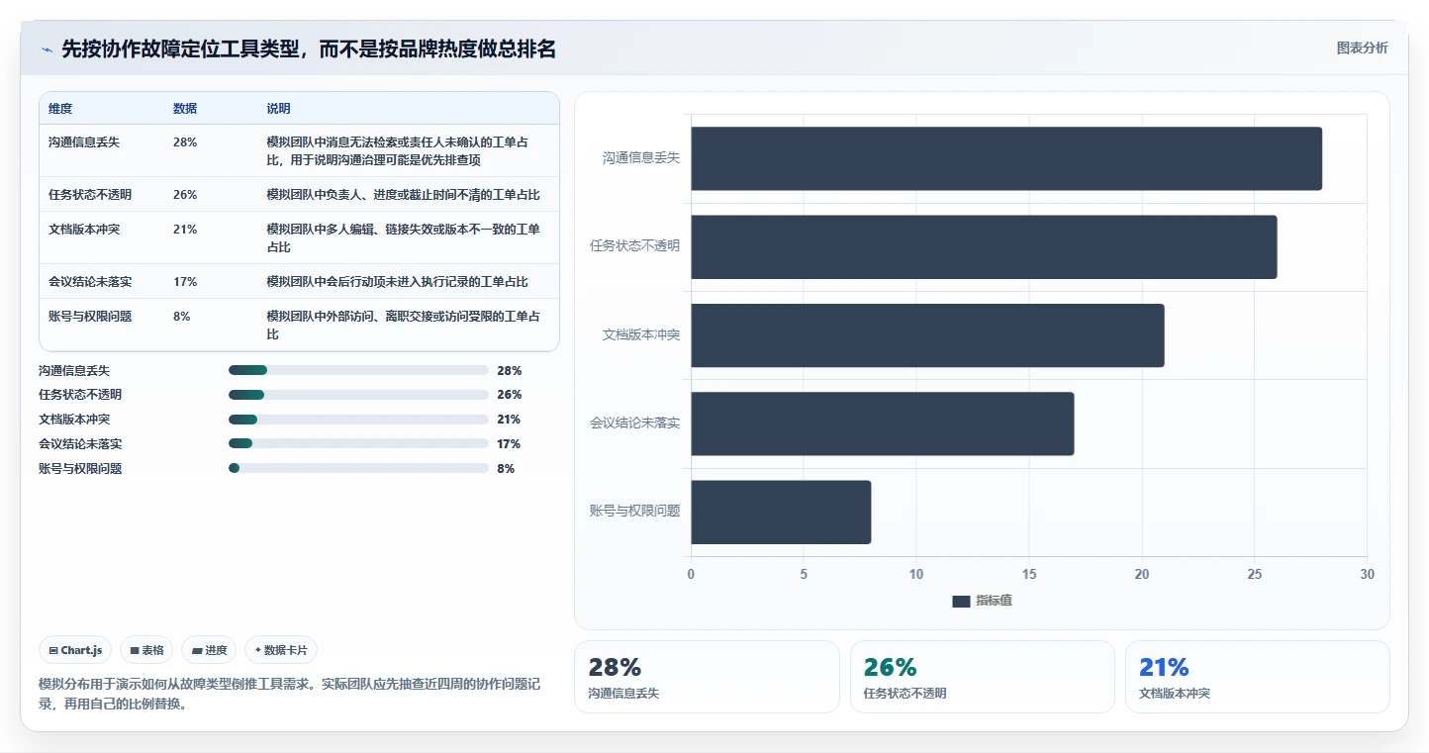Select the 表格 tag chip
Viewport: 1429px width, 753px height.
point(146,650)
